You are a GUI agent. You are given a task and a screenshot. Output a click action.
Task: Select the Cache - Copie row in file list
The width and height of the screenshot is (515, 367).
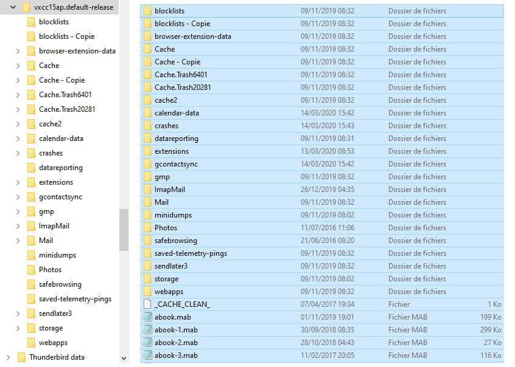point(322,62)
